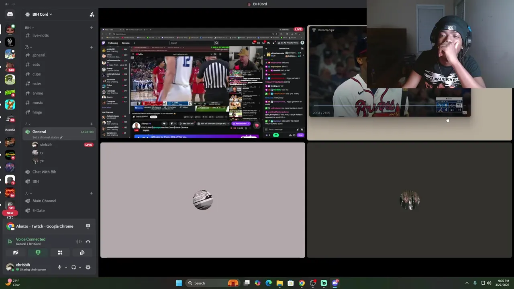514x289 pixels.
Task: Add a channel next to the Main Channel category
Action: [x=91, y=193]
